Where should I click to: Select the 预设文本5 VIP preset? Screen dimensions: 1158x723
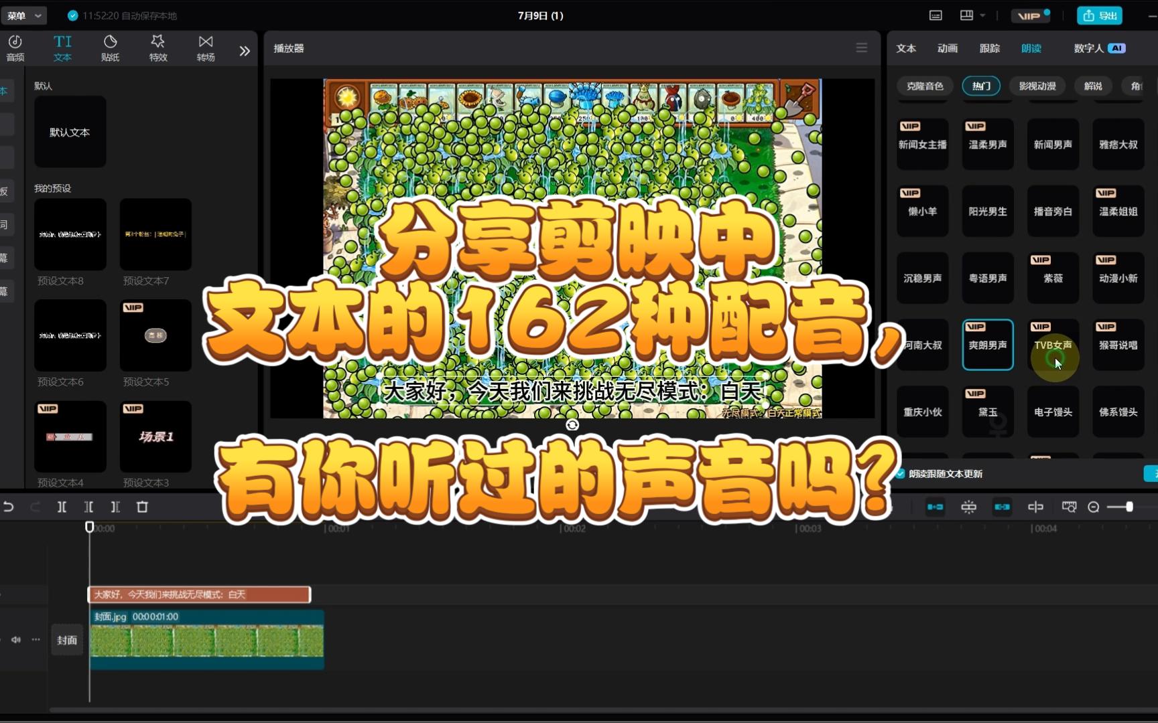click(155, 335)
